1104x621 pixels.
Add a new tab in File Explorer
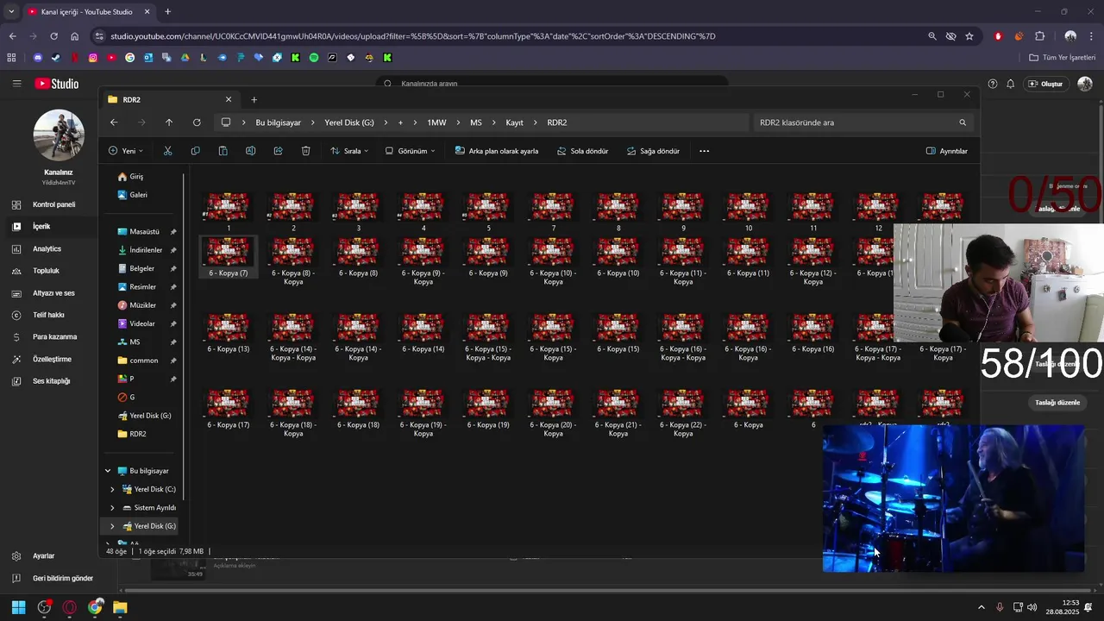click(254, 100)
